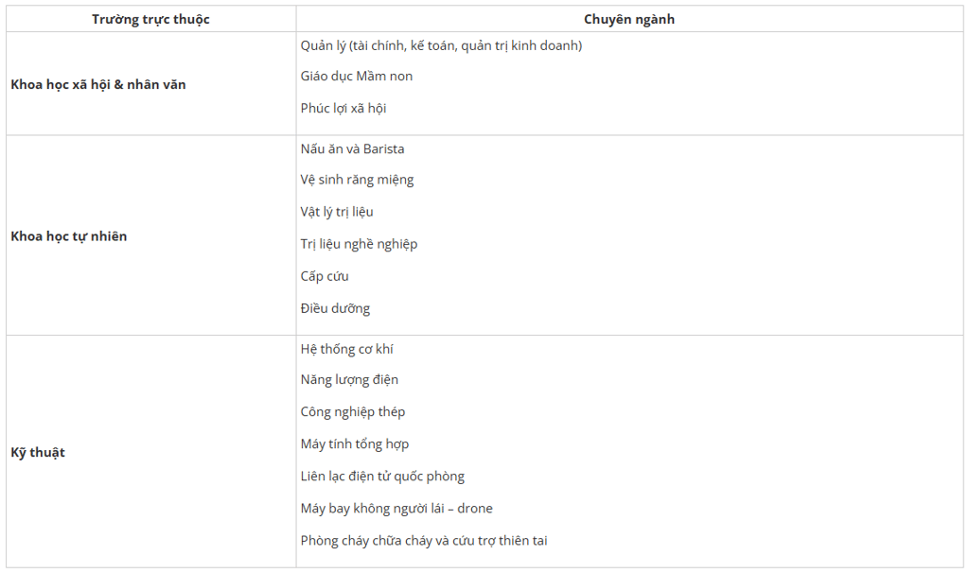Click the 'Trường trực thuộc' column header
The height and width of the screenshot is (573, 969).
point(150,19)
